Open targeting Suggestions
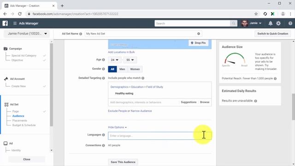The image size is (295, 166). coord(189,102)
